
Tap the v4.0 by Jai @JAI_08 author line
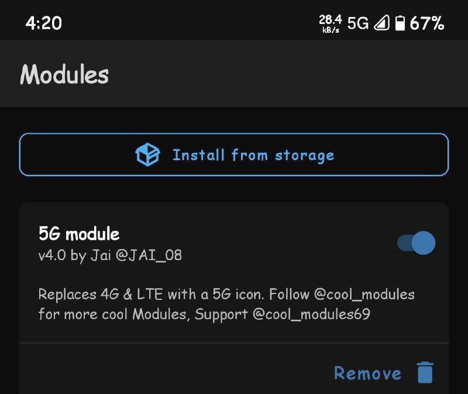coord(110,255)
